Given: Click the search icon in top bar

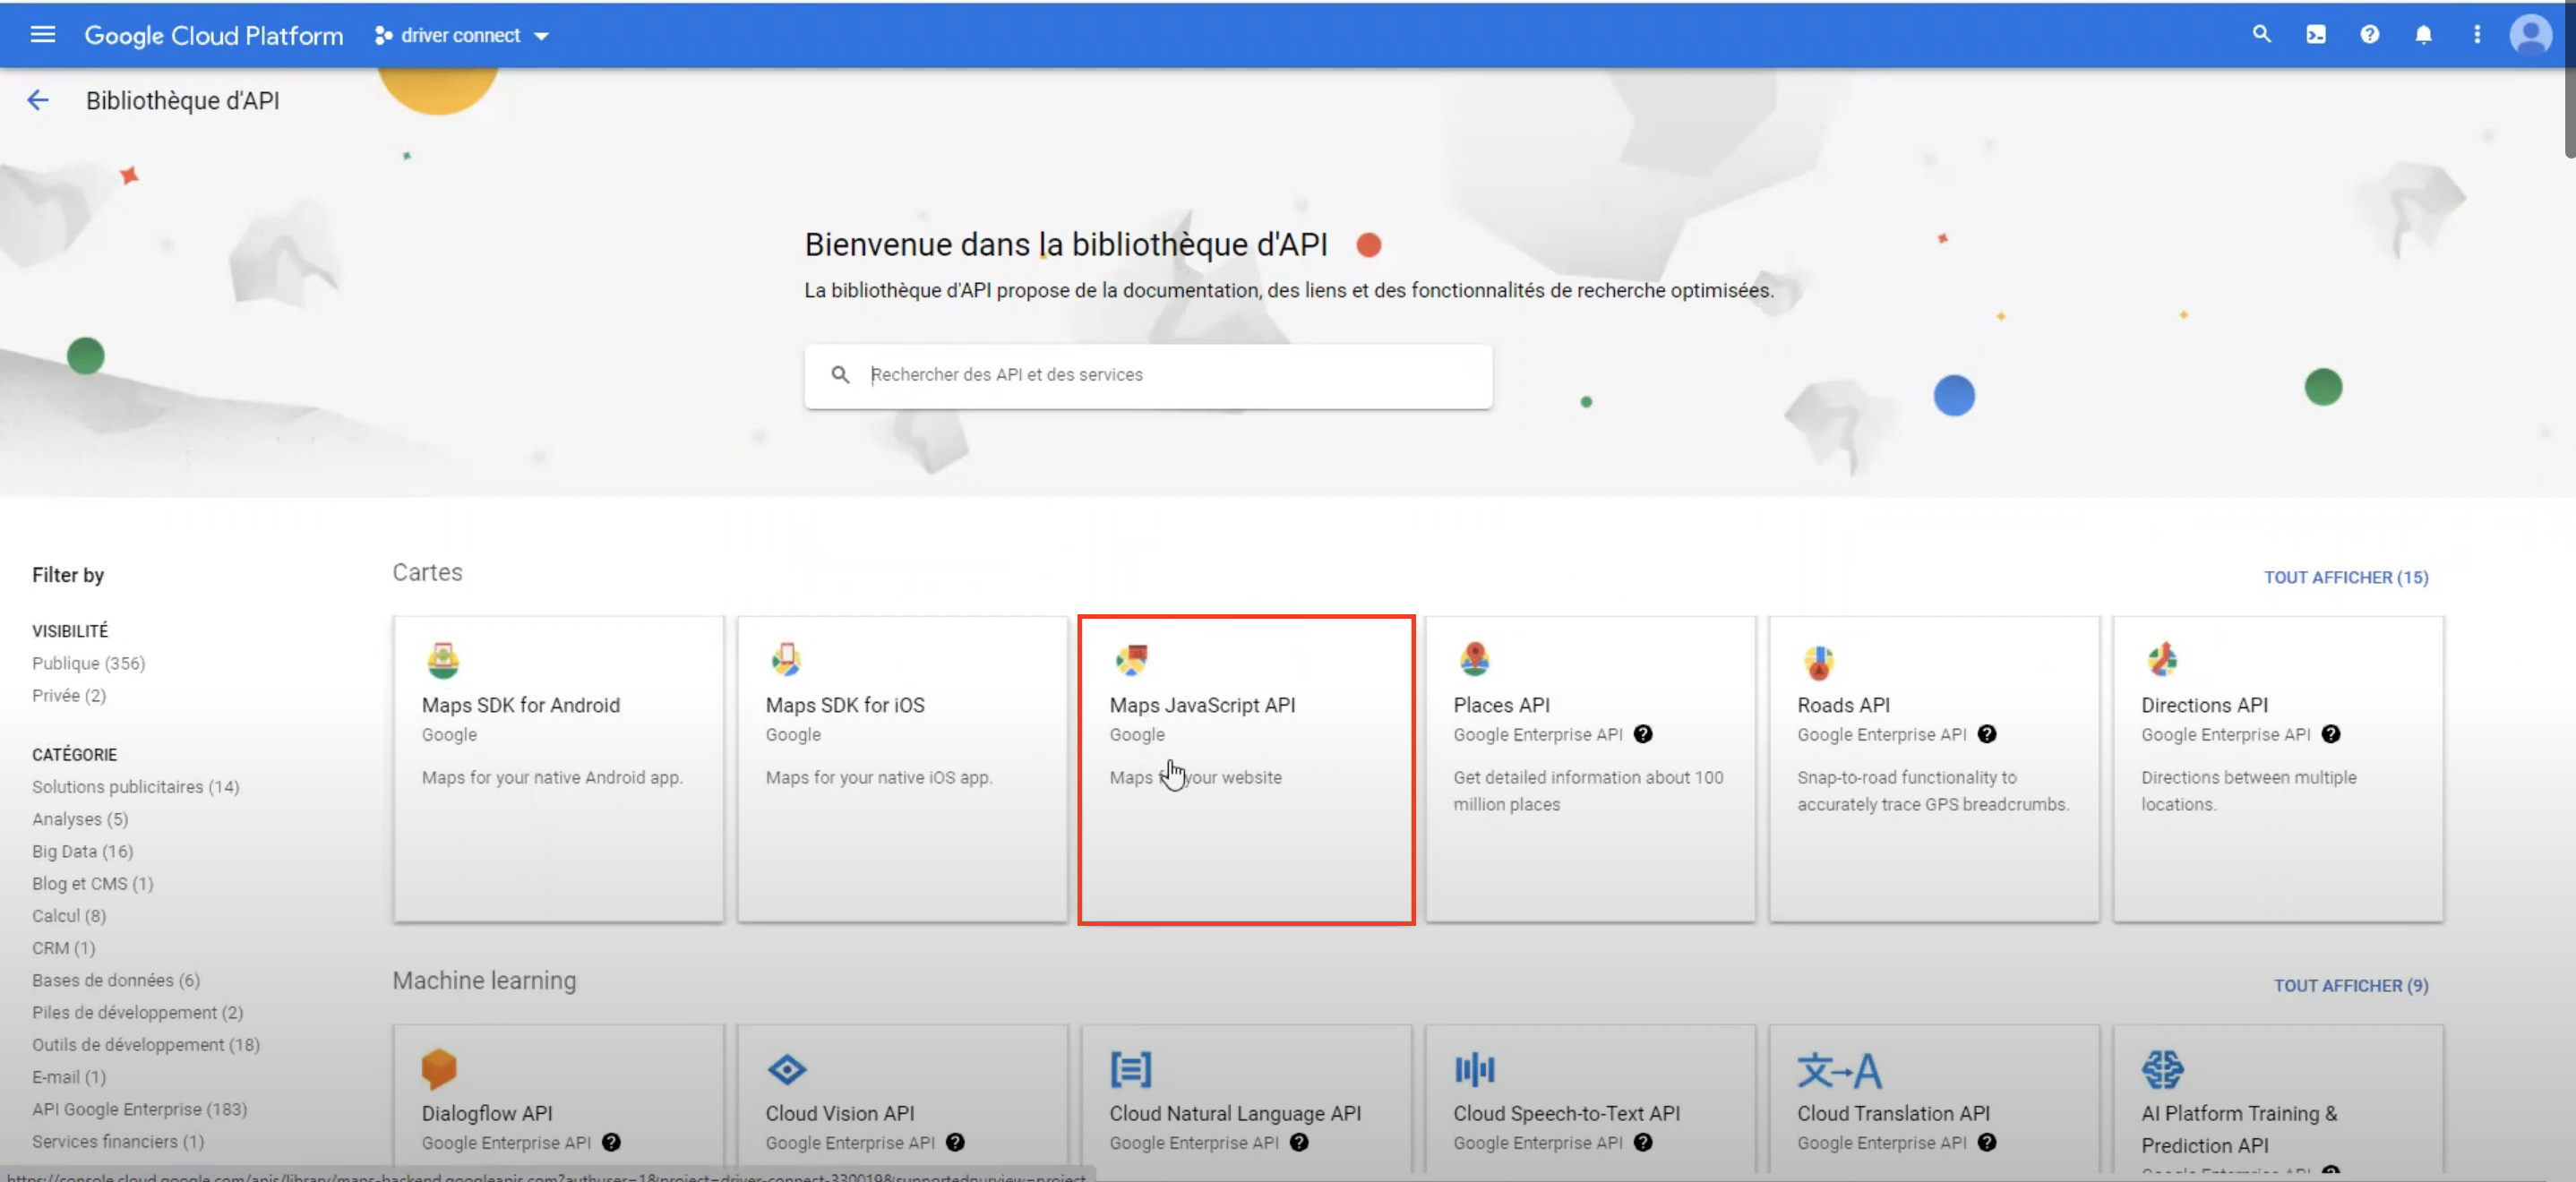Looking at the screenshot, I should (2261, 35).
